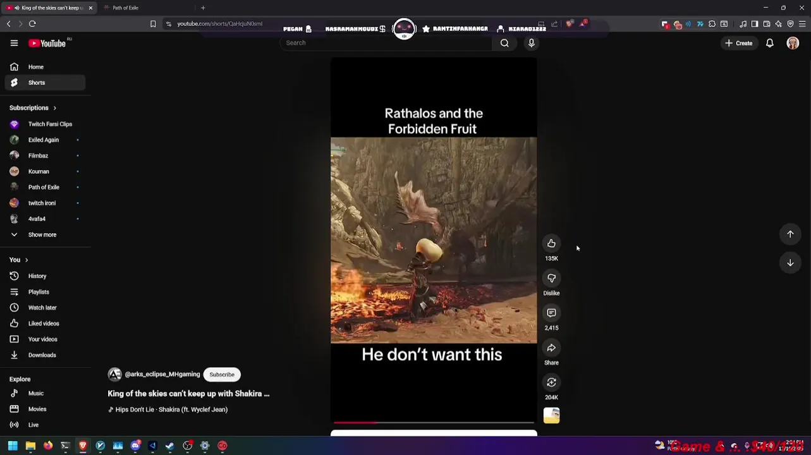Open the Leo AI sparkle icon

coord(779,24)
